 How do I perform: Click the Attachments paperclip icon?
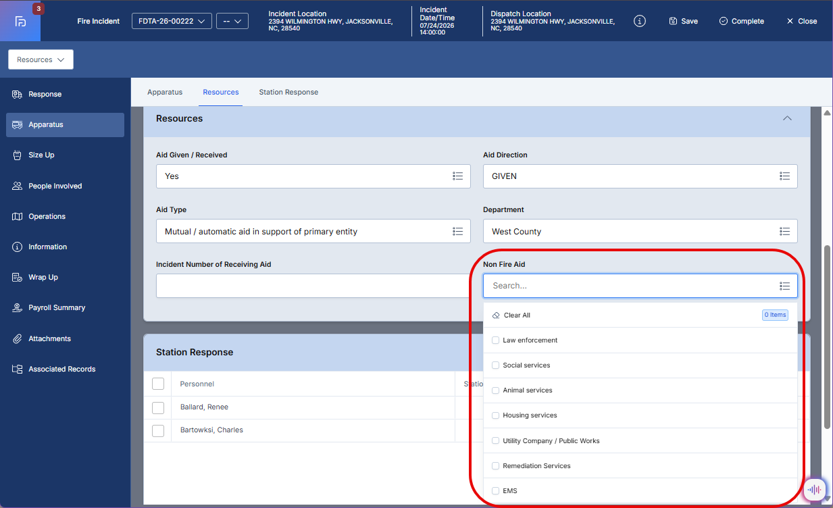(18, 338)
